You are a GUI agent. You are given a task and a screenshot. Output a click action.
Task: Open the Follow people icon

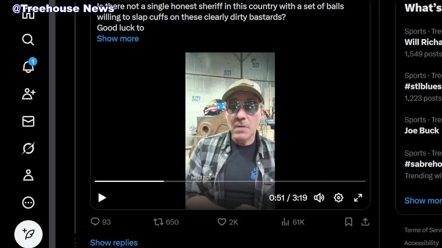point(28,94)
